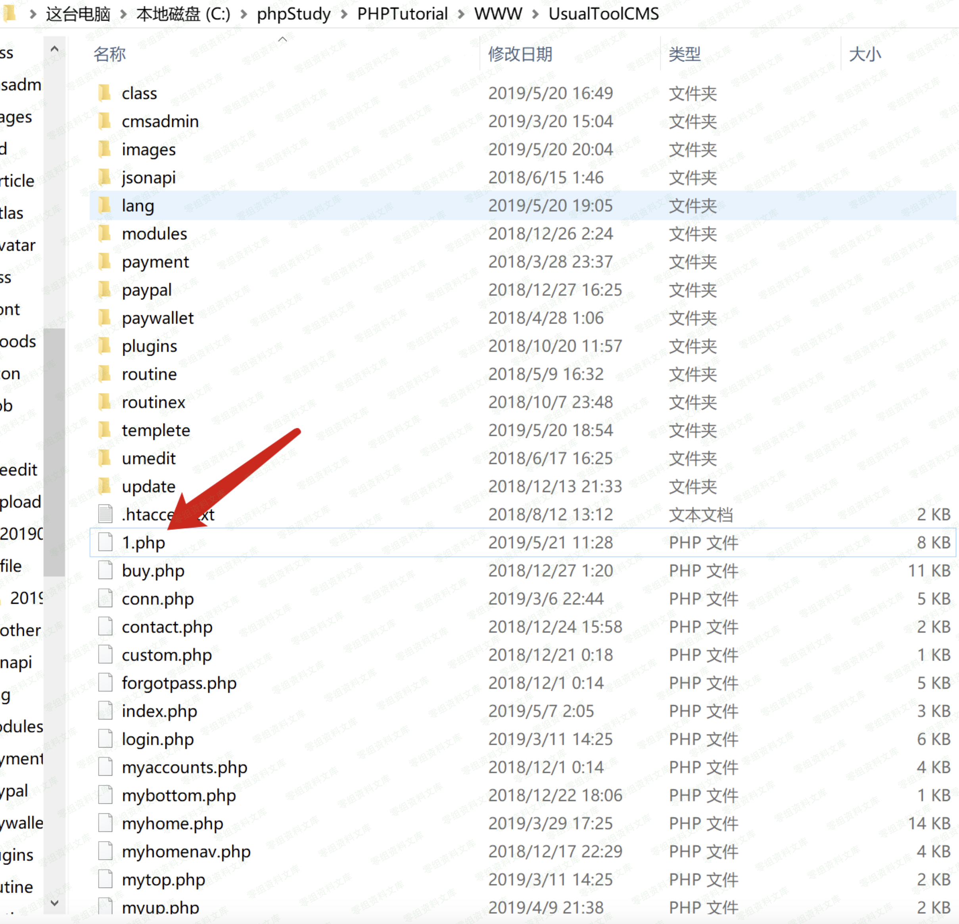Viewport: 959px width, 924px height.
Task: Sort by the 名称 column header
Action: [x=109, y=54]
